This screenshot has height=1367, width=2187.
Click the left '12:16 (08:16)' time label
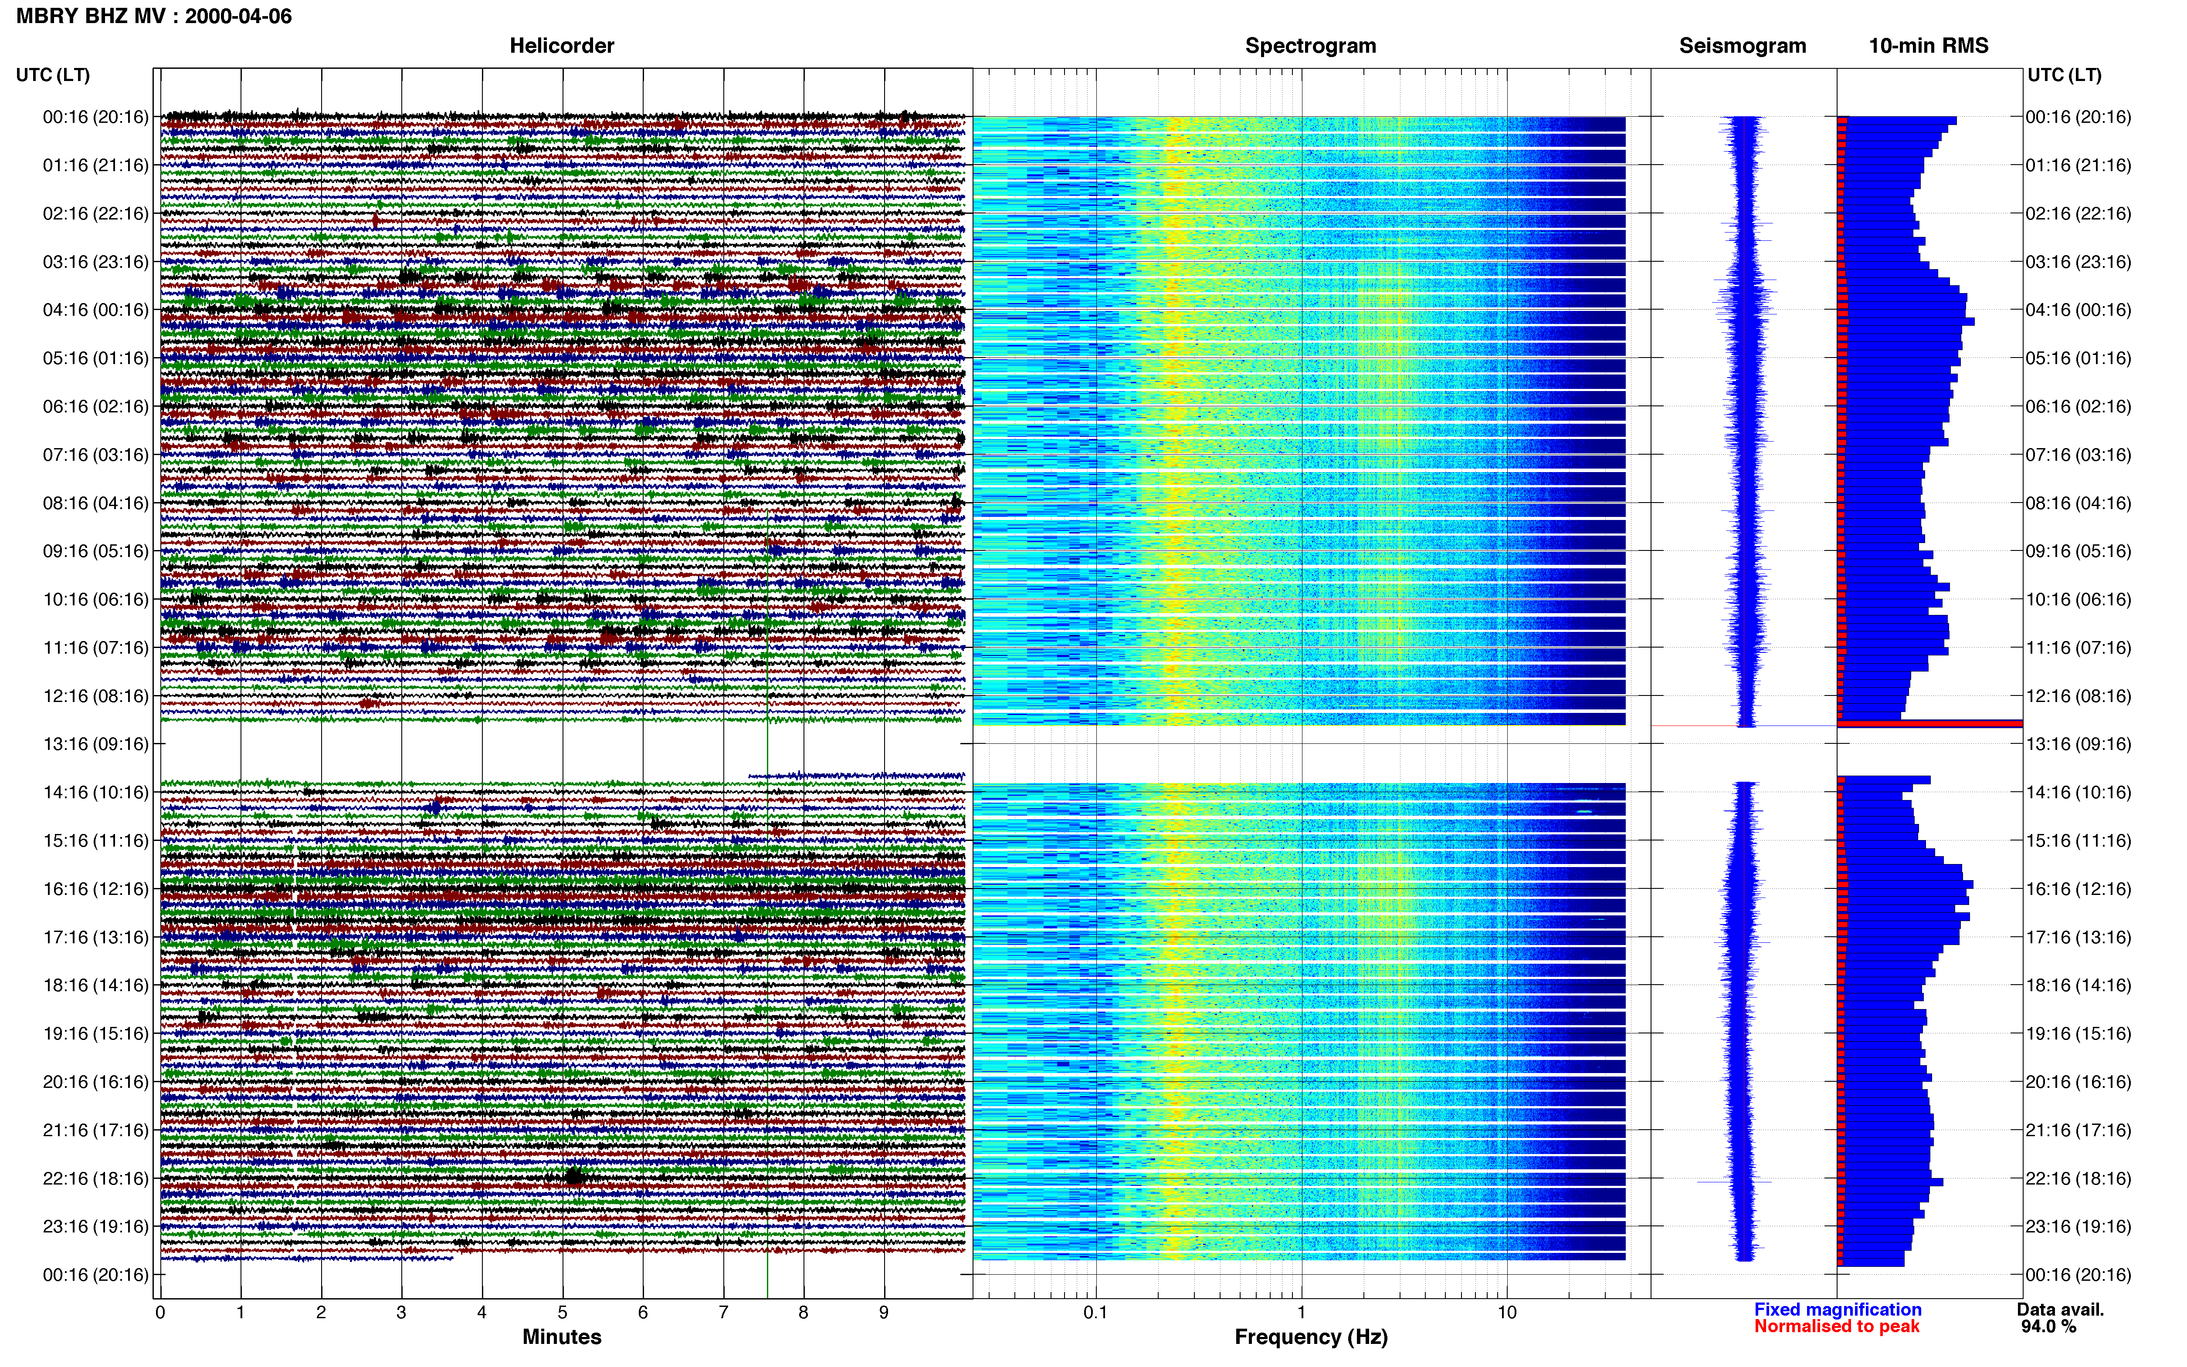(x=96, y=696)
